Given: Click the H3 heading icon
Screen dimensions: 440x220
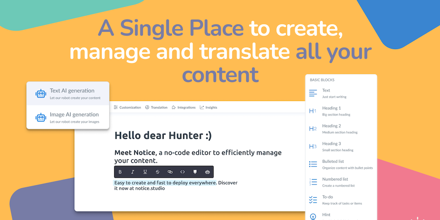Looking at the screenshot, I should click(x=313, y=146).
